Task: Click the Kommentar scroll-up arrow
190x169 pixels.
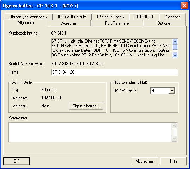Action: pyautogui.click(x=174, y=126)
